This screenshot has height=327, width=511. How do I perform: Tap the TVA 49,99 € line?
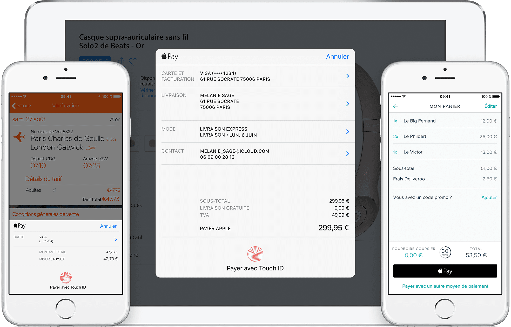(x=274, y=215)
